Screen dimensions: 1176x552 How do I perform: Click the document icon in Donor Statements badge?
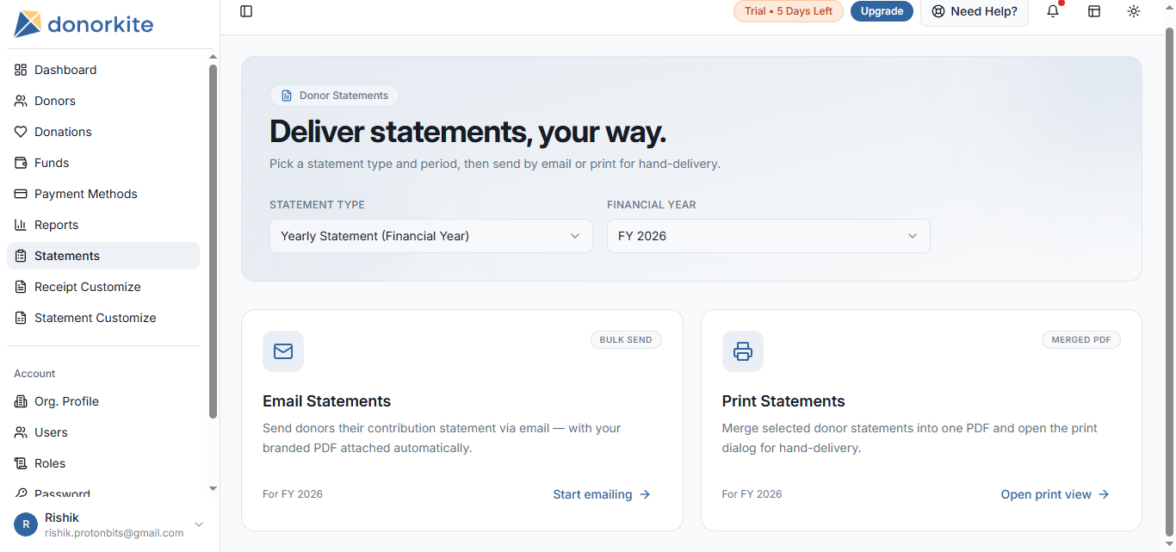[287, 96]
